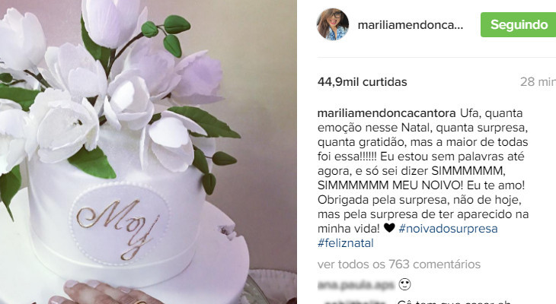Screen dimensions: 556x304
Task: Click the black heart emoji in caption
Action: click(x=389, y=228)
